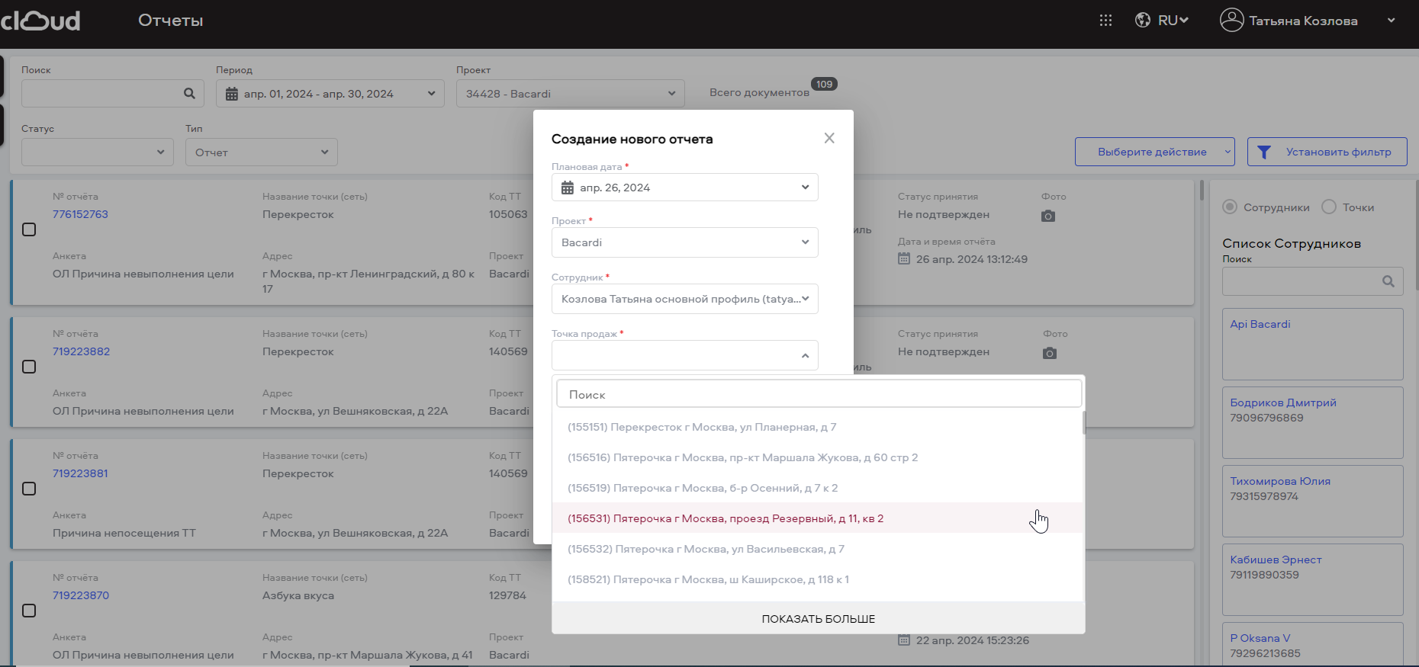Open the Тип Отчет dropdown
This screenshot has width=1419, height=667.
pyautogui.click(x=262, y=152)
